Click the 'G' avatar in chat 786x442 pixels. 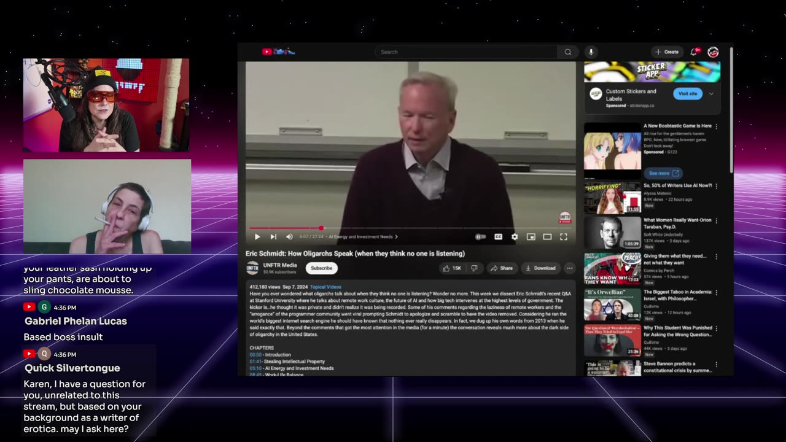click(44, 307)
